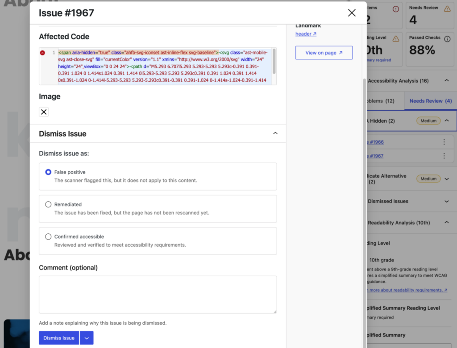Click the Passed Checks info icon
457x348 pixels.
coord(447,39)
